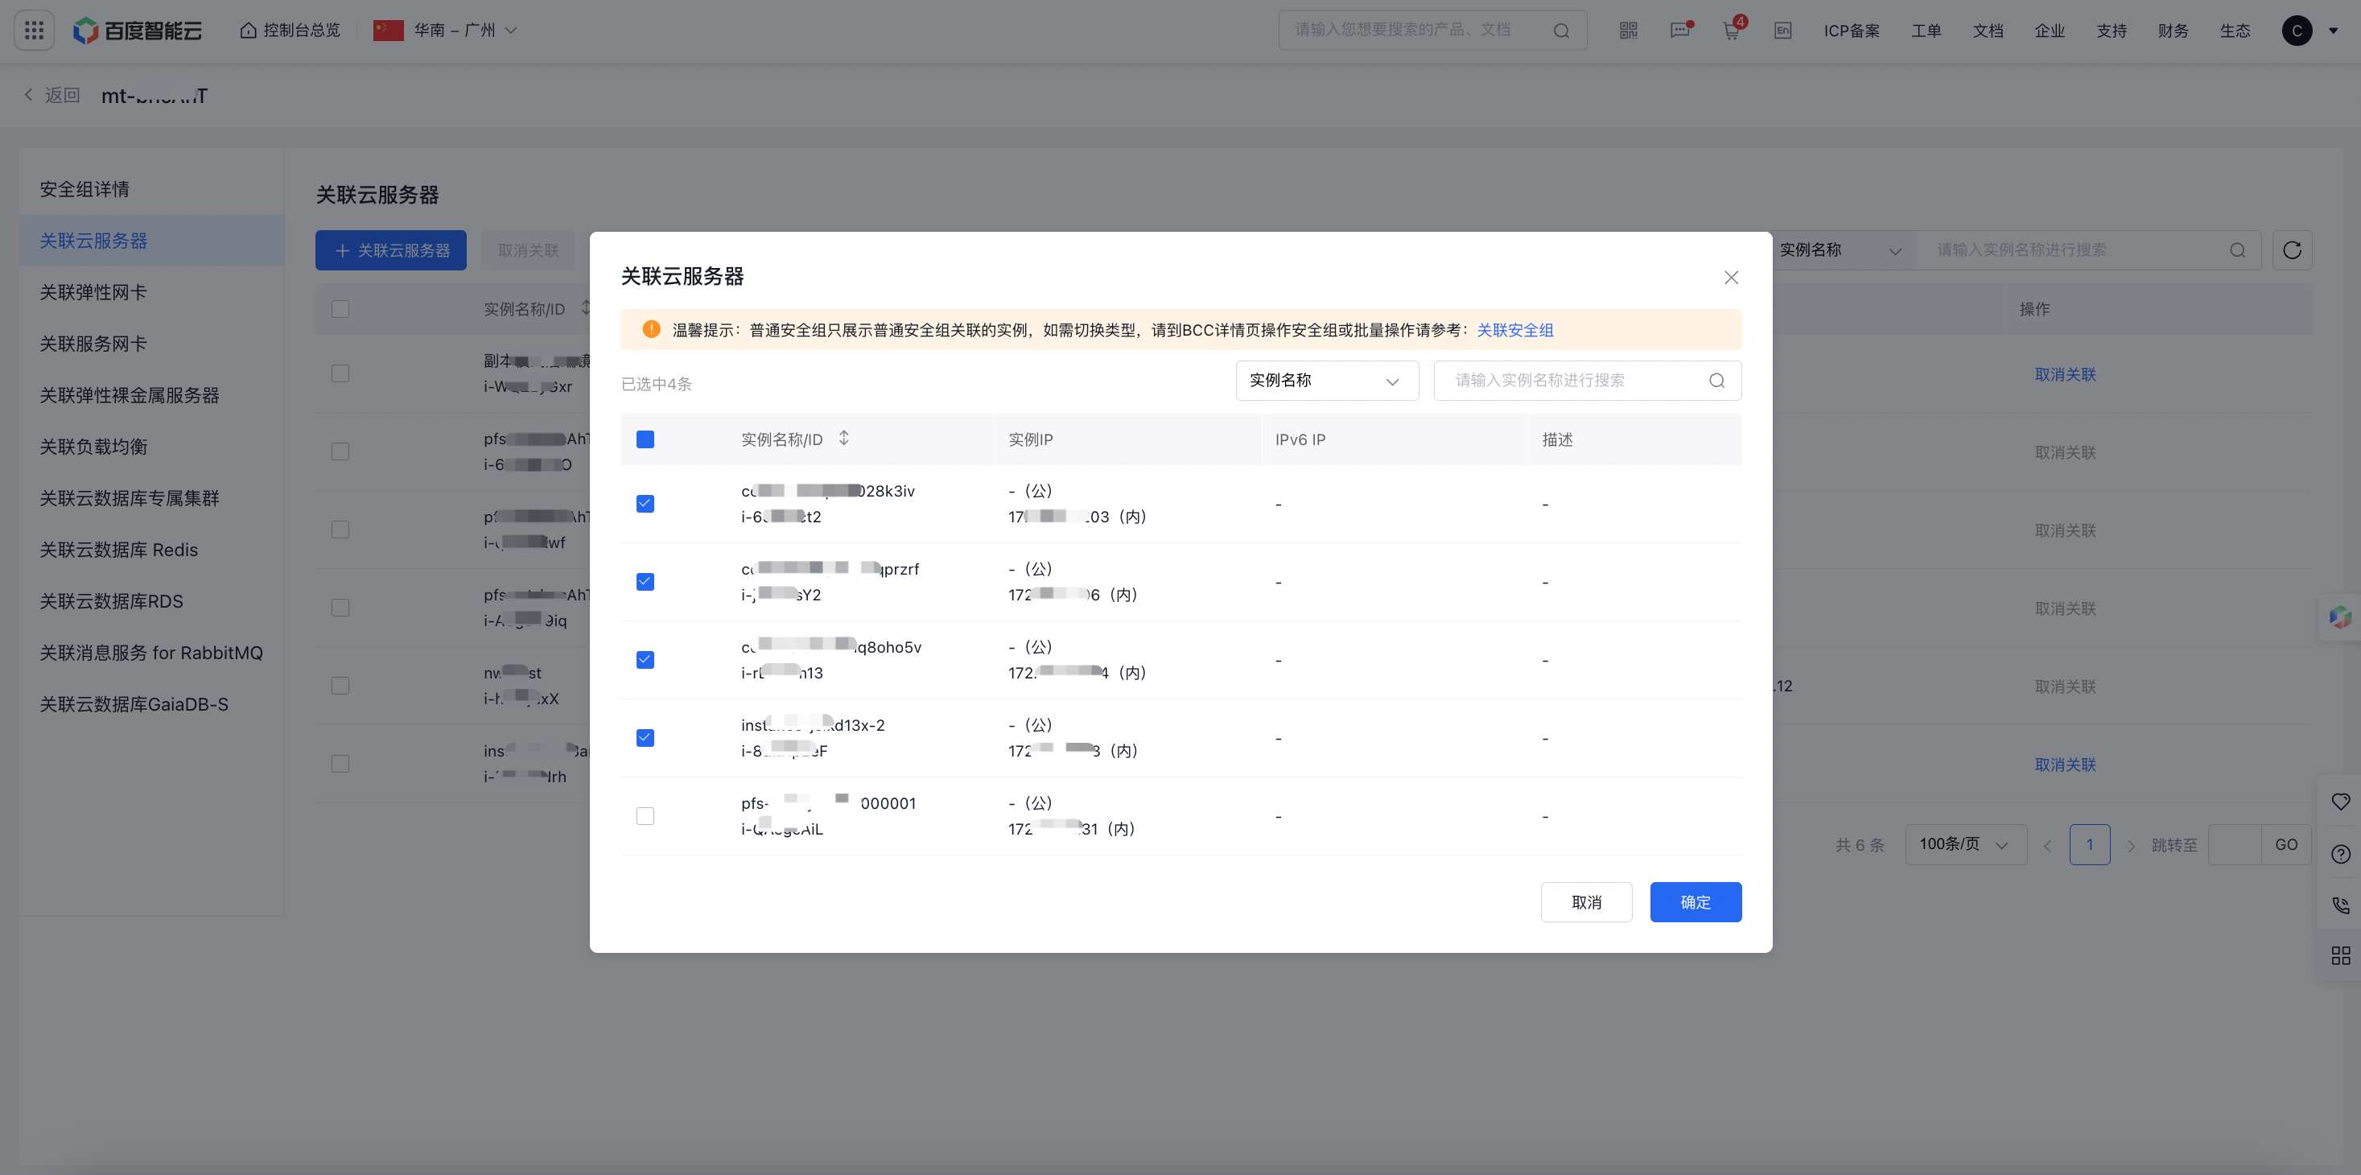Click the back arrow next to 返回
This screenshot has height=1175, width=2361.
tap(28, 94)
